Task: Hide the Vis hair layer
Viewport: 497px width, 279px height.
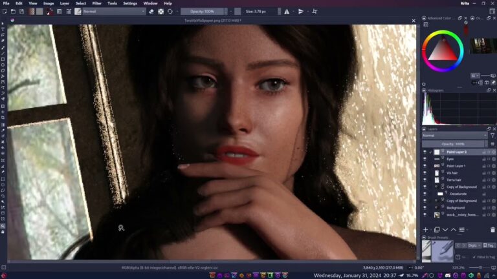Action: pos(425,173)
